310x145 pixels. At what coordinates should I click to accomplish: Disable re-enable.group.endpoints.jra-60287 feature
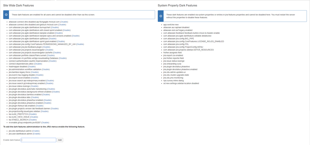[45, 122]
